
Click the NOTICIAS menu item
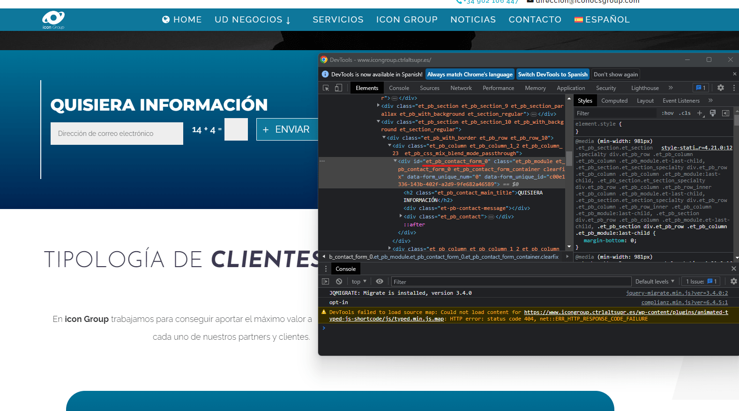pyautogui.click(x=473, y=20)
